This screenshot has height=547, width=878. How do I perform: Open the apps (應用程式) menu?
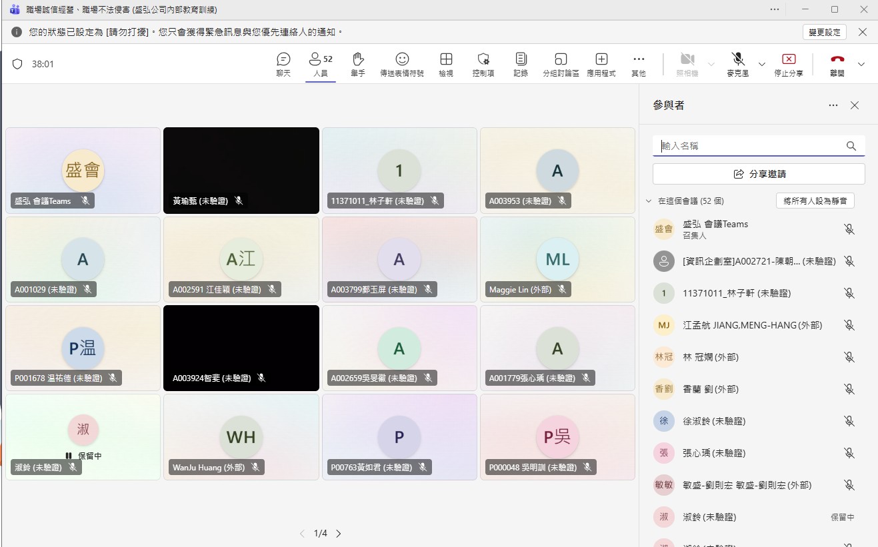[x=601, y=64]
